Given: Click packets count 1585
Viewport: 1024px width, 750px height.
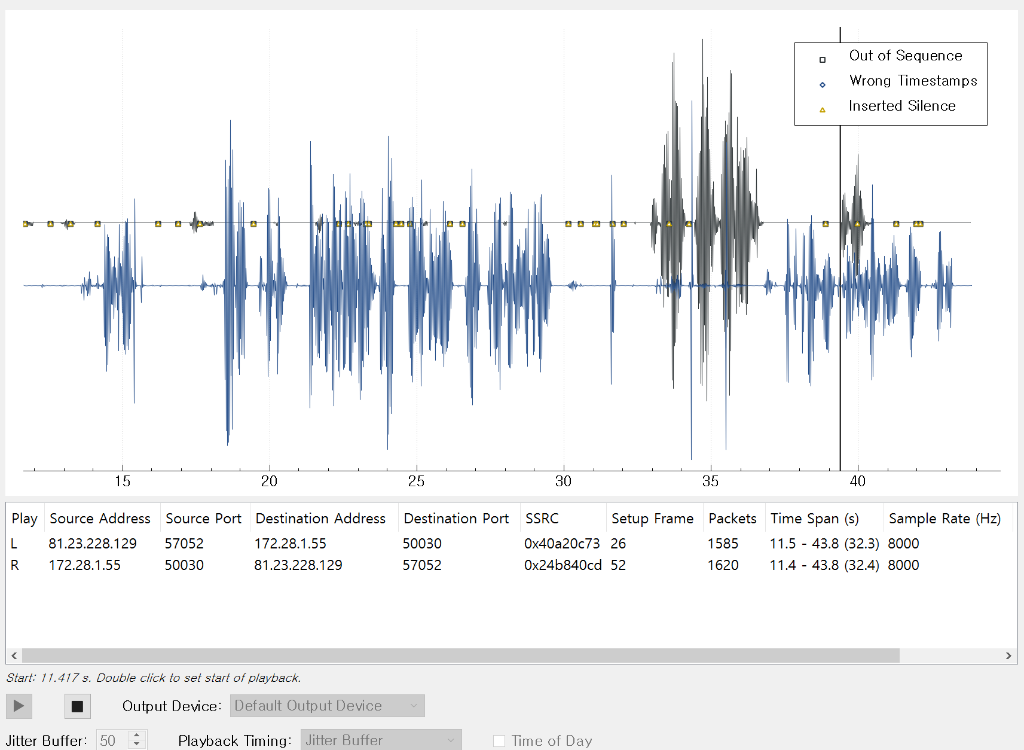Looking at the screenshot, I should pyautogui.click(x=723, y=544).
